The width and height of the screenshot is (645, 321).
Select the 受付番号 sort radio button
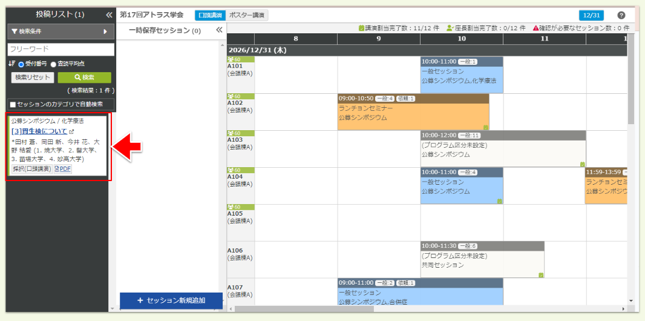coord(21,64)
